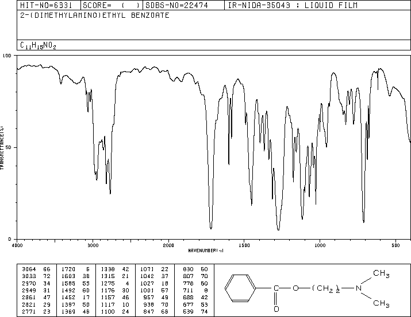411x317 pixels.
Task: Select the 1452 peak entry in the table
Action: point(75,298)
